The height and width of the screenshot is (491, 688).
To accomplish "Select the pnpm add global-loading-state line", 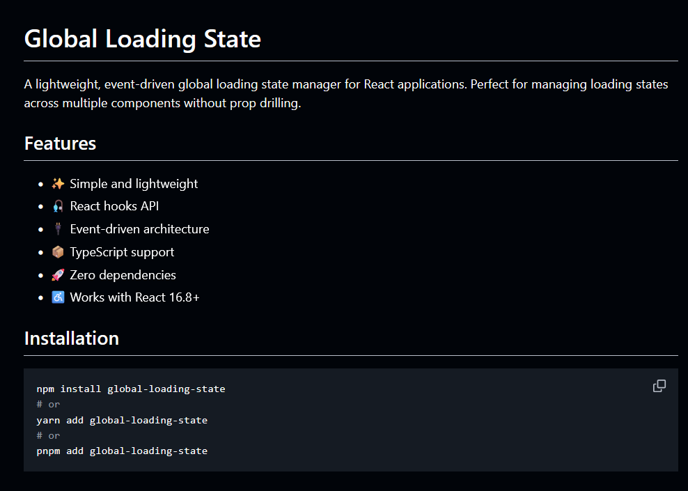I will pos(121,451).
